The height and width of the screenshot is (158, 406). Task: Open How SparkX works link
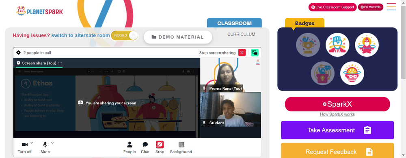[x=337, y=114]
